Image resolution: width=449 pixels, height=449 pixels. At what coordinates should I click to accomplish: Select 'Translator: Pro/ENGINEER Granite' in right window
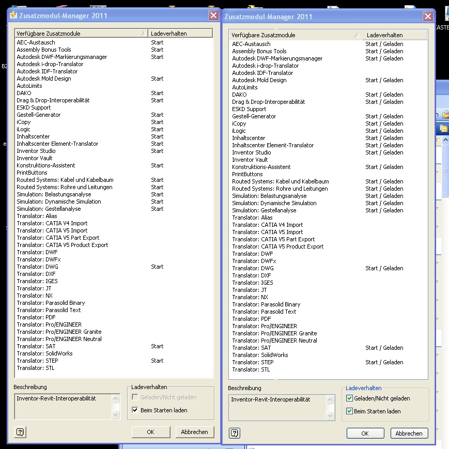pyautogui.click(x=274, y=333)
